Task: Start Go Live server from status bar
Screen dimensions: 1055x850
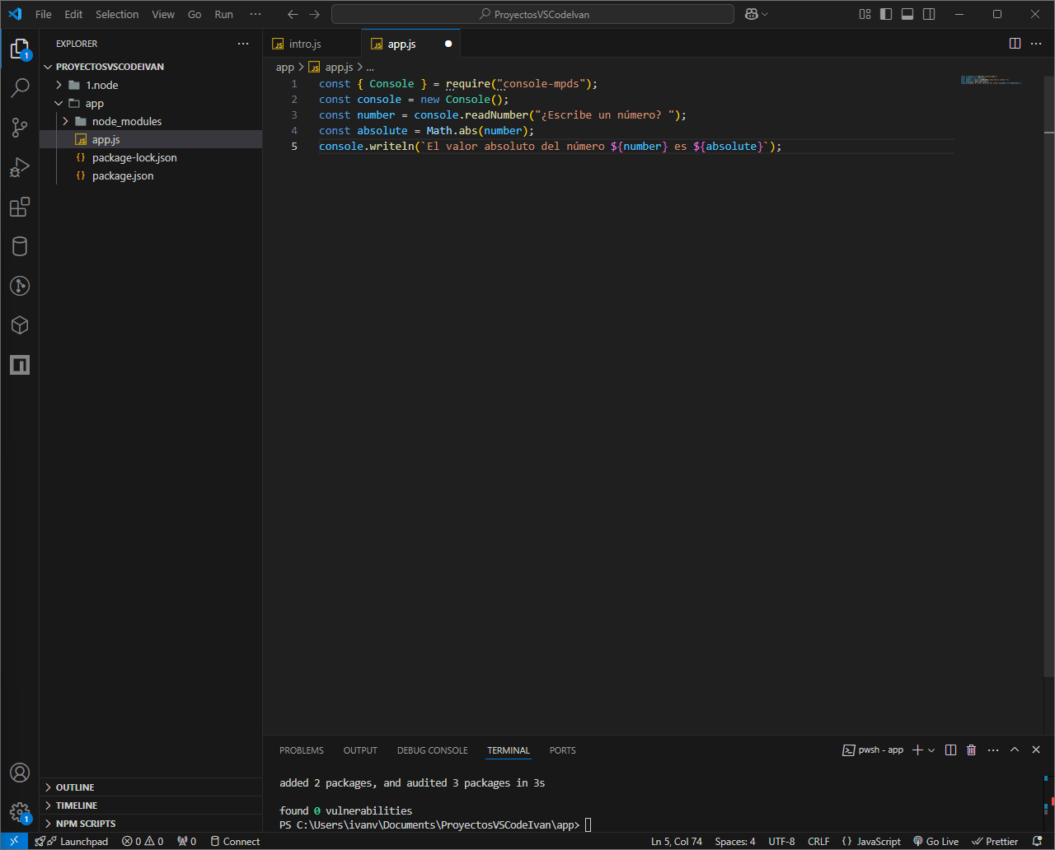Action: click(935, 841)
